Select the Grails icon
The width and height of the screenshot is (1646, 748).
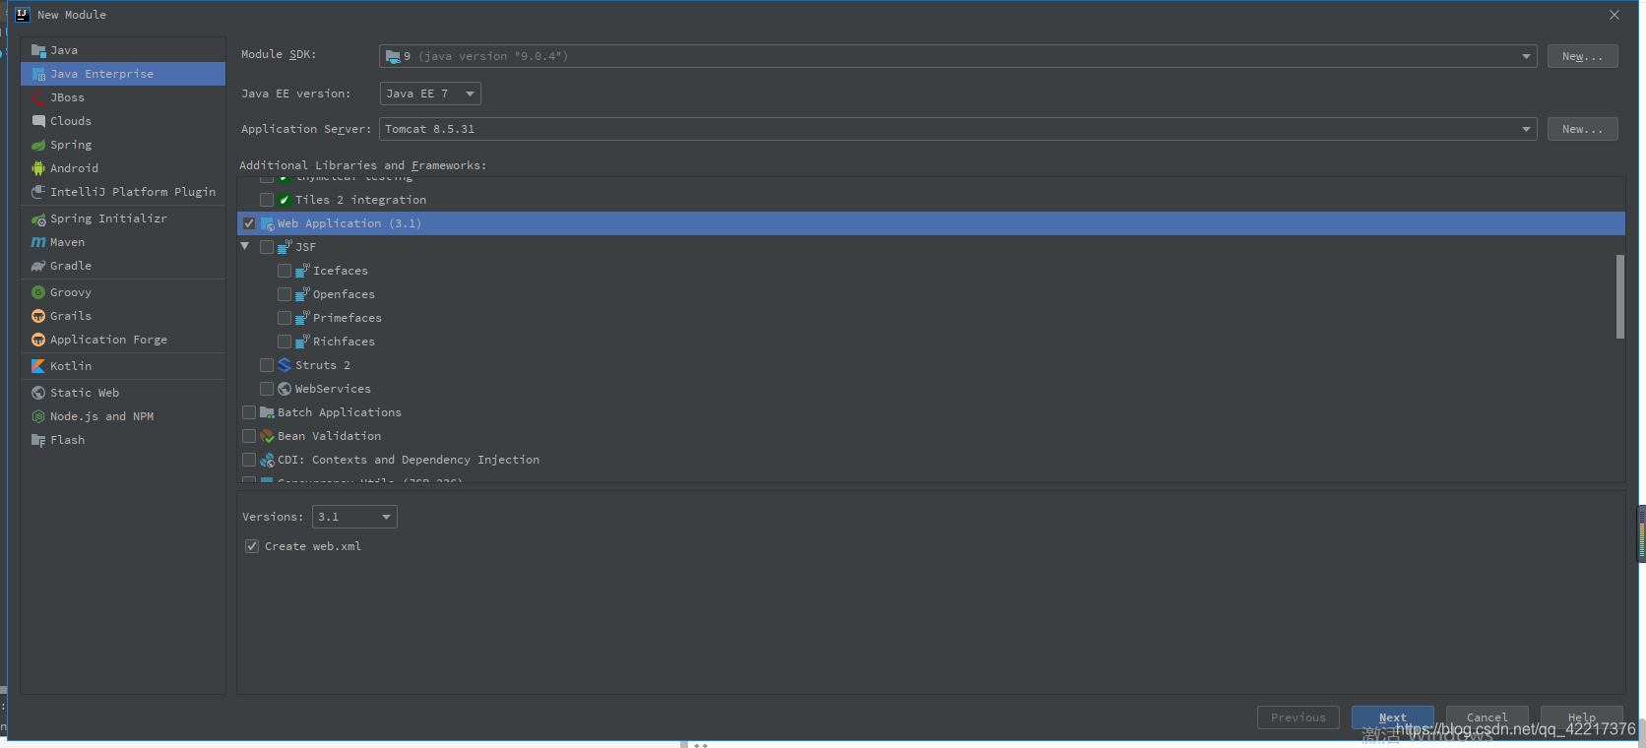click(x=38, y=316)
